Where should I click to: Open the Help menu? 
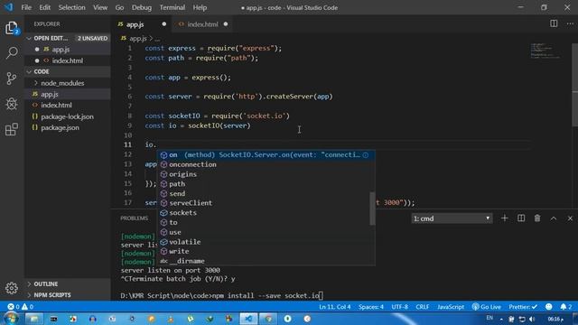click(200, 7)
